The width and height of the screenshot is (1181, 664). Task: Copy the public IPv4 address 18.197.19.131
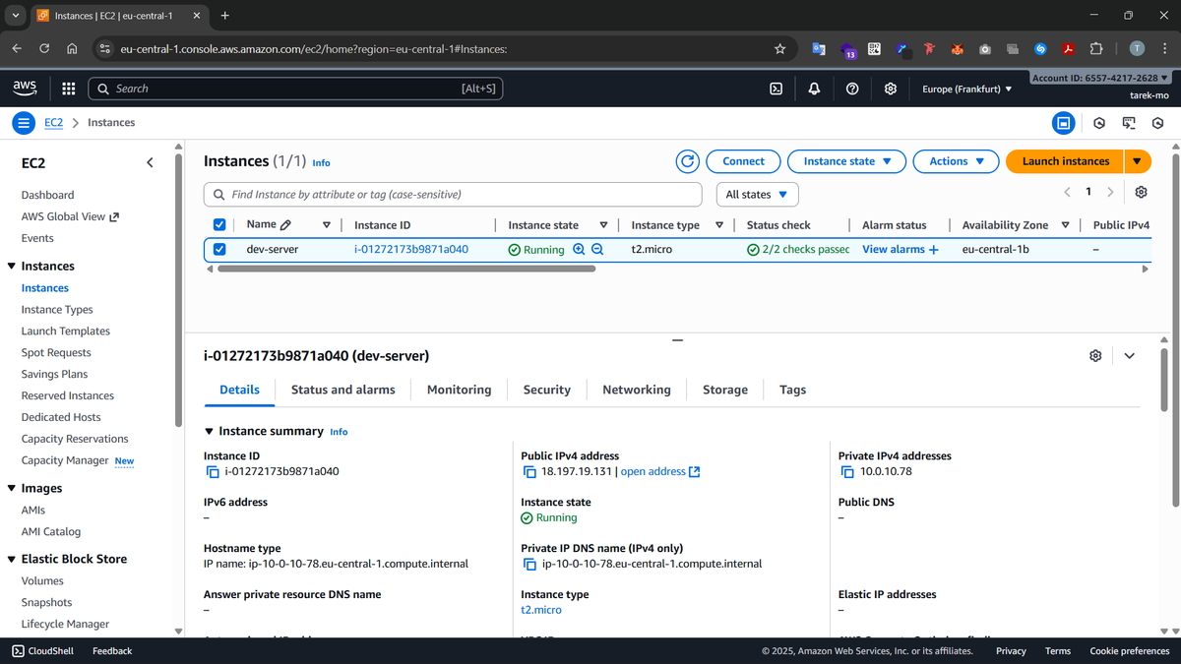click(529, 471)
